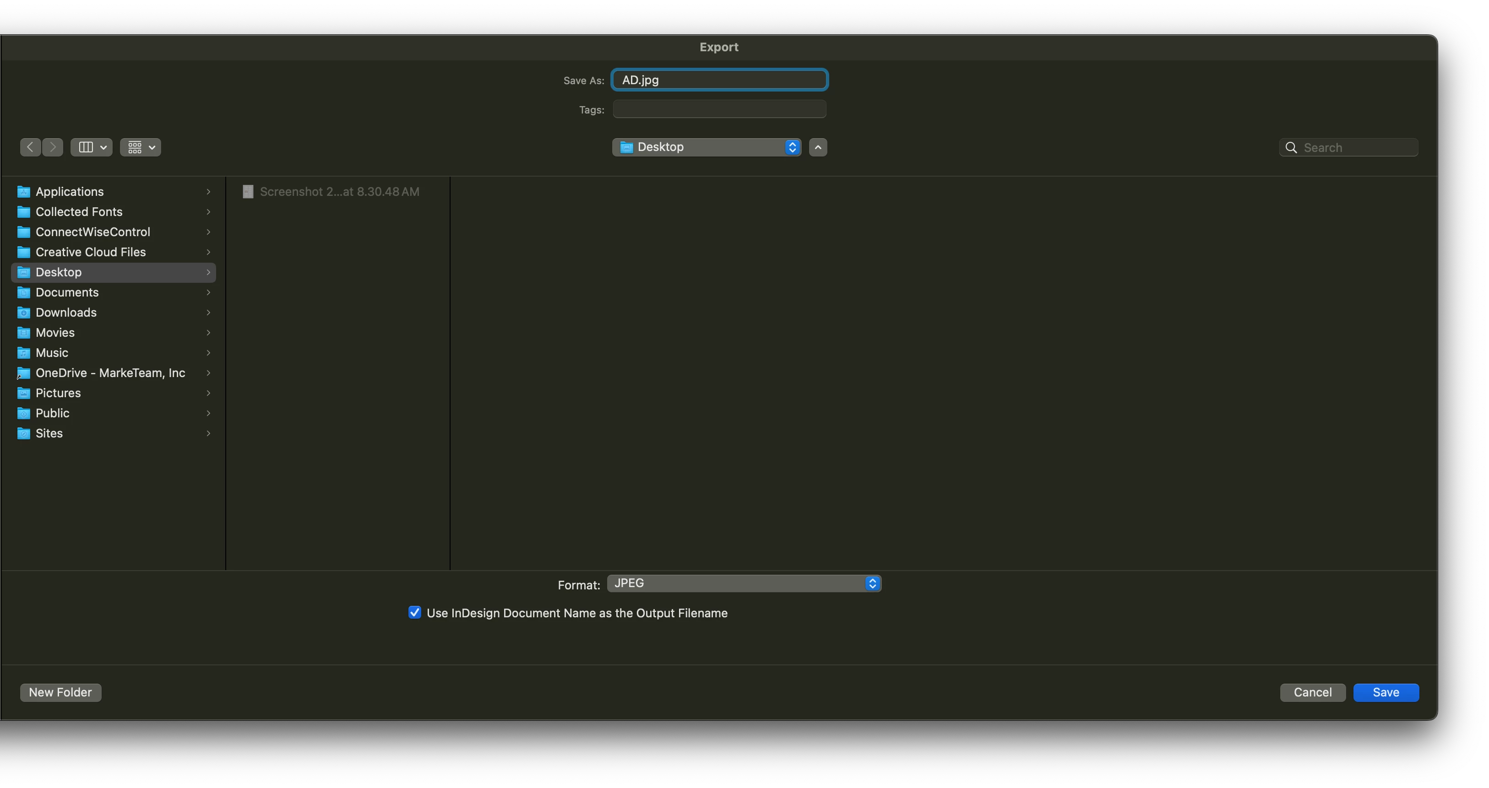This screenshot has width=1489, height=788.
Task: Create a New Folder
Action: click(x=60, y=693)
